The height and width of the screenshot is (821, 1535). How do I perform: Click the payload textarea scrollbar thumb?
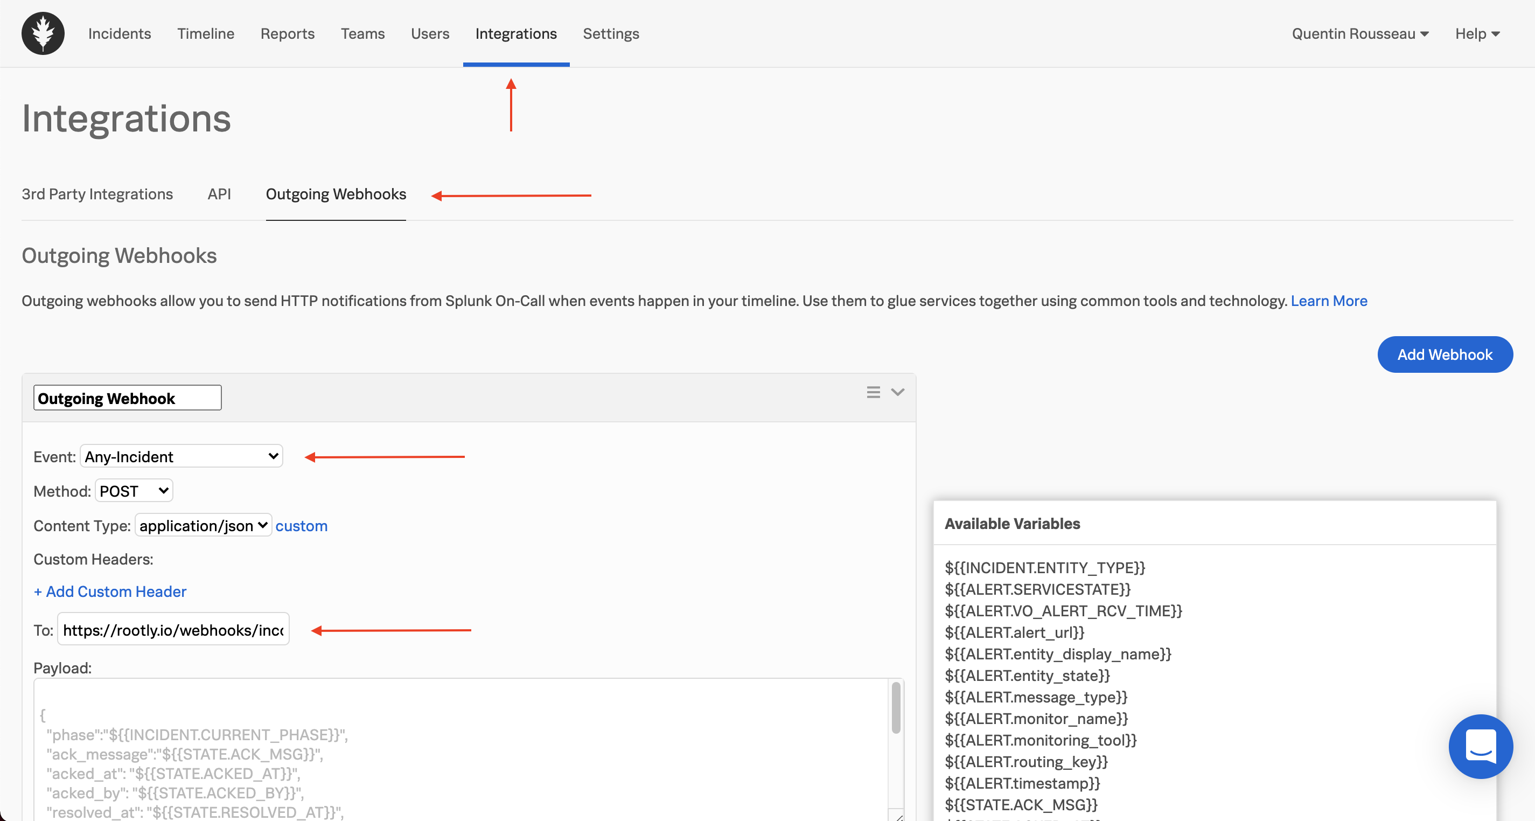(896, 707)
